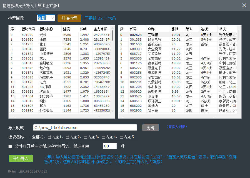Enable the auto-loop search and import checkbox
Viewport: 250px width, 178px height.
click(10, 146)
